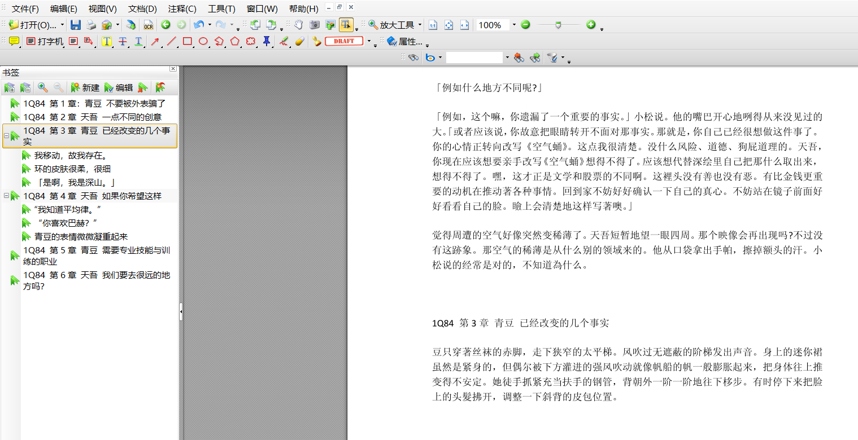Click the 新建 bookmark button

(x=85, y=87)
